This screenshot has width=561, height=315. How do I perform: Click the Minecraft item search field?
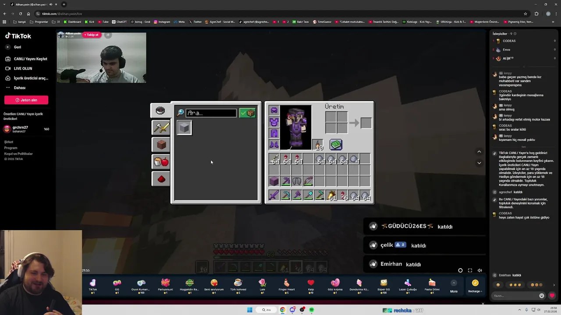211,113
